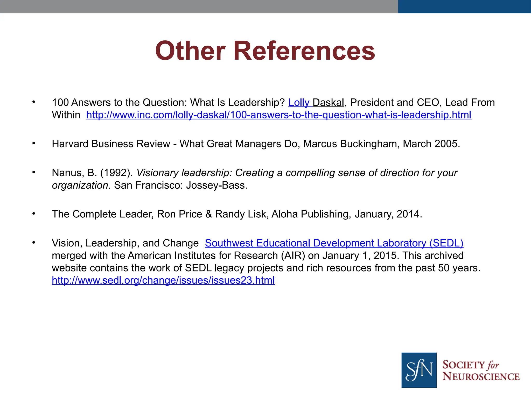Follow the Southwest Educational Development Laboratory (SEDL) link
Viewport: 531px width, 398px height.
click(x=334, y=243)
